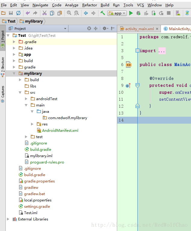The width and height of the screenshot is (191, 231).
Task: Open the VCS menu
Action: point(140,5)
